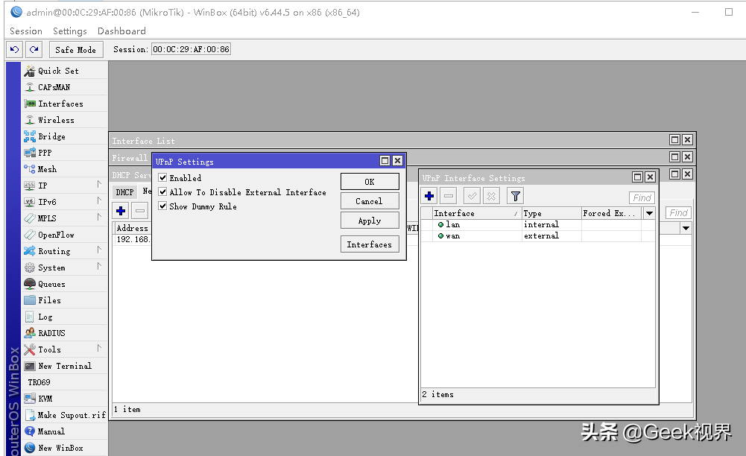Image resolution: width=746 pixels, height=456 pixels.
Task: Click disable X icon in UPnP Interface Settings
Action: 491,196
